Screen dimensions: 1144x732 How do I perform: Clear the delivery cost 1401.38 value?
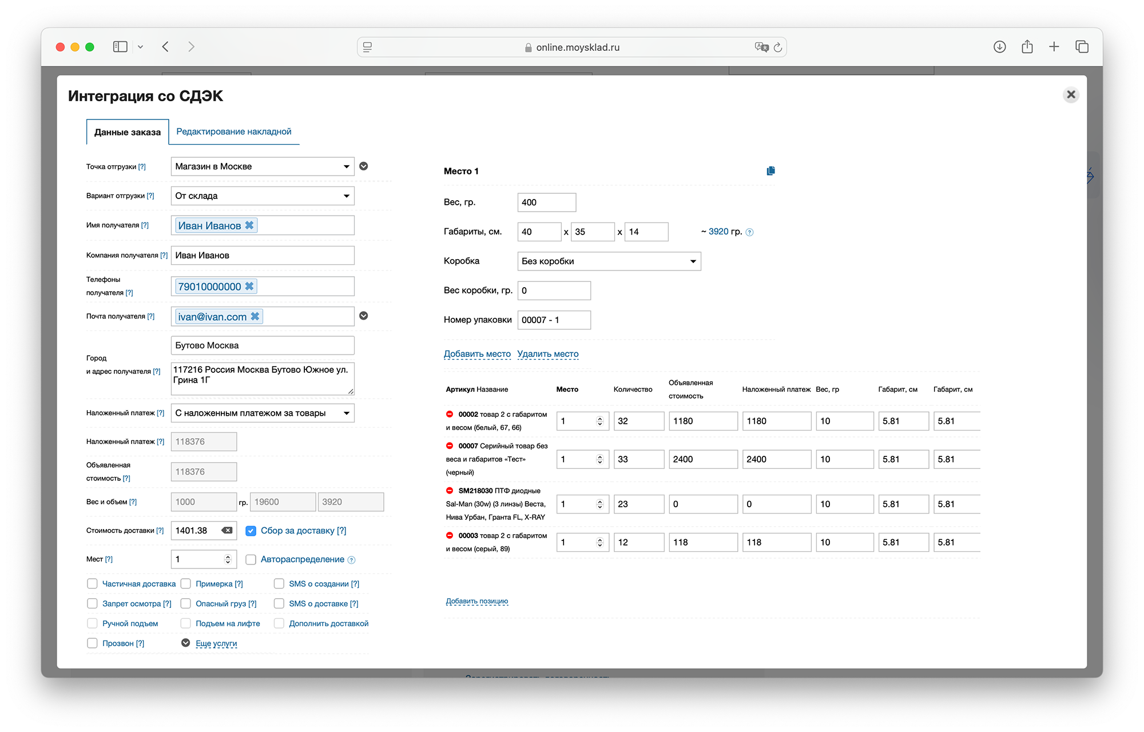tap(227, 531)
